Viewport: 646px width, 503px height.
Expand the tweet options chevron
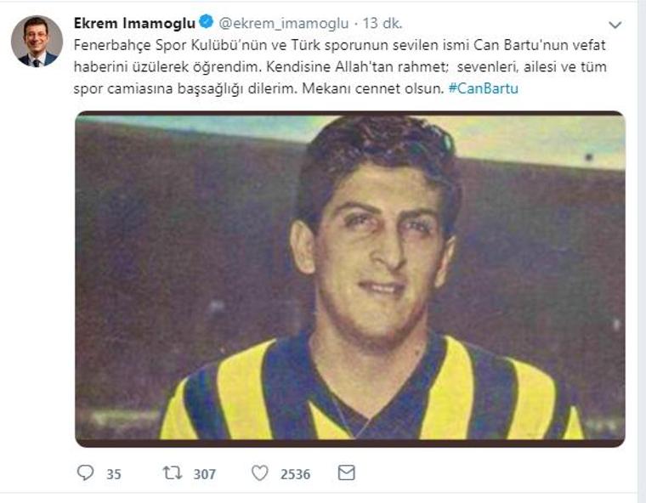615,25
